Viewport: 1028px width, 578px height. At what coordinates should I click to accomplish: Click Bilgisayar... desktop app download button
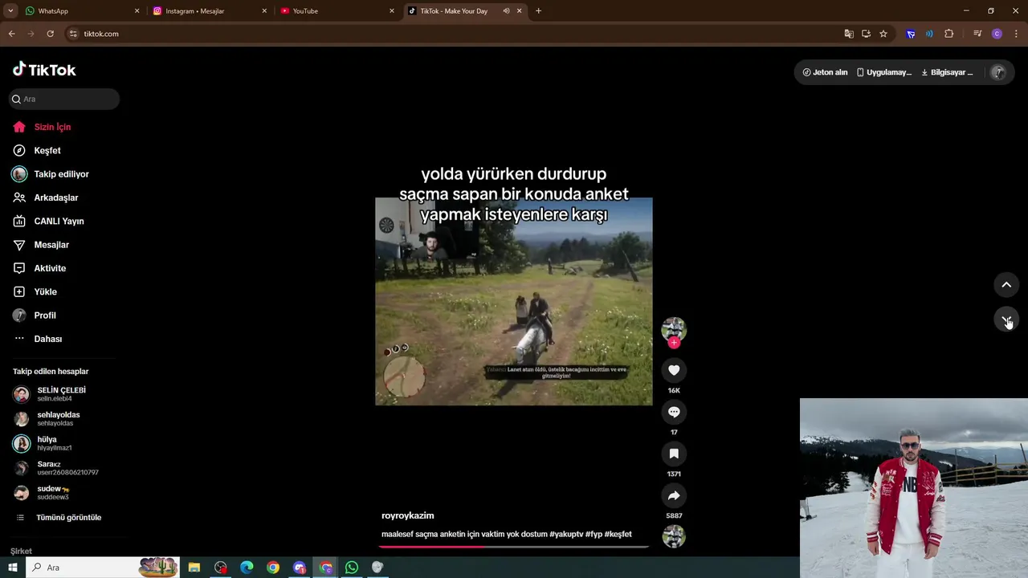947,72
